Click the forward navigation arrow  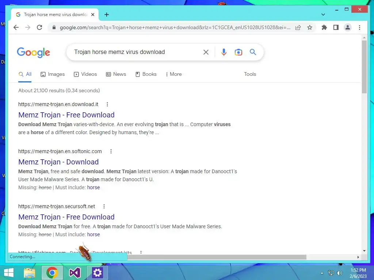click(x=28, y=27)
